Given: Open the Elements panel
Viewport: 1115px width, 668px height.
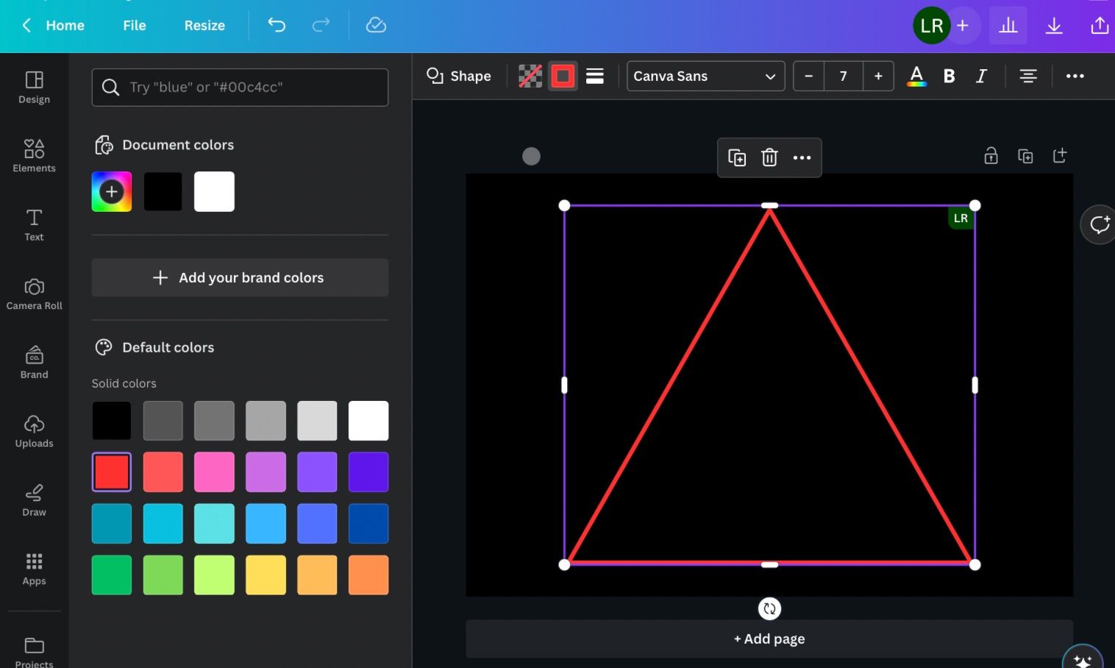Looking at the screenshot, I should 34,154.
